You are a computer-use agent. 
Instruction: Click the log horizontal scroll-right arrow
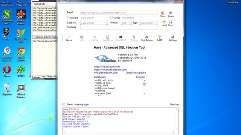pos(173,132)
